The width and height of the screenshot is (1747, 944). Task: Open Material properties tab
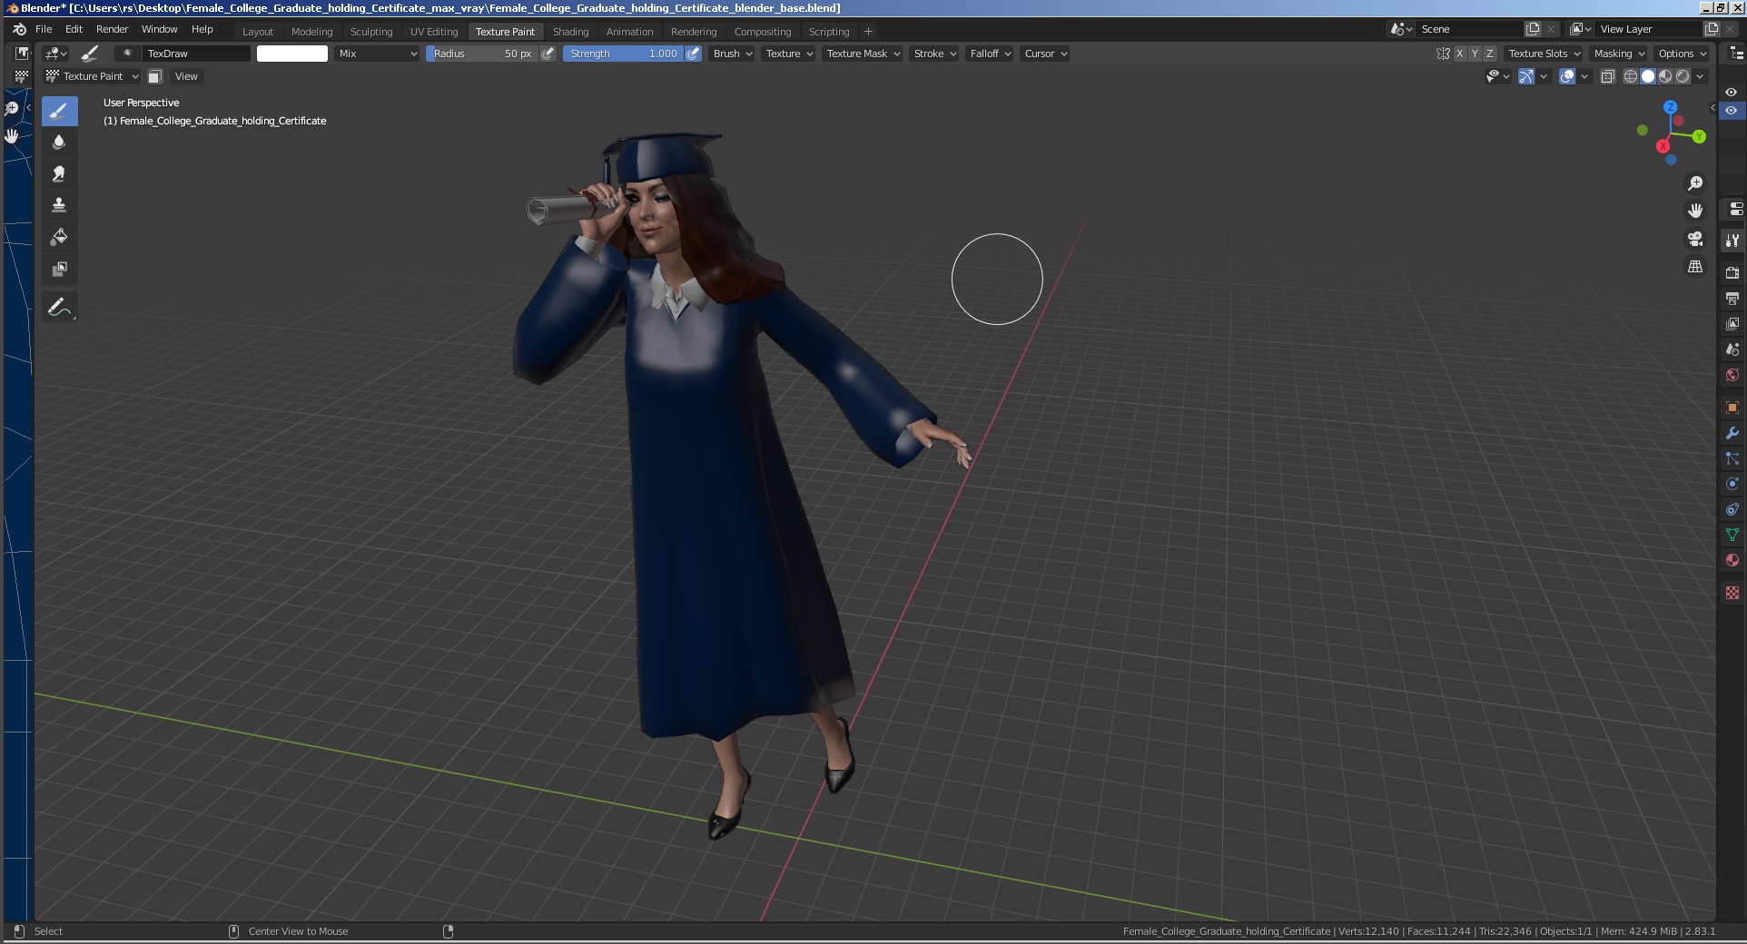click(1732, 560)
